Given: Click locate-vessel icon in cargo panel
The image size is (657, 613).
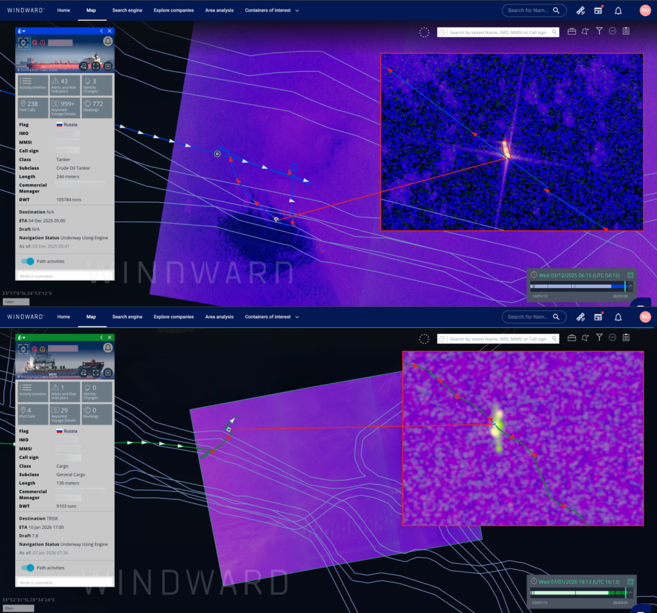Looking at the screenshot, I should click(24, 349).
